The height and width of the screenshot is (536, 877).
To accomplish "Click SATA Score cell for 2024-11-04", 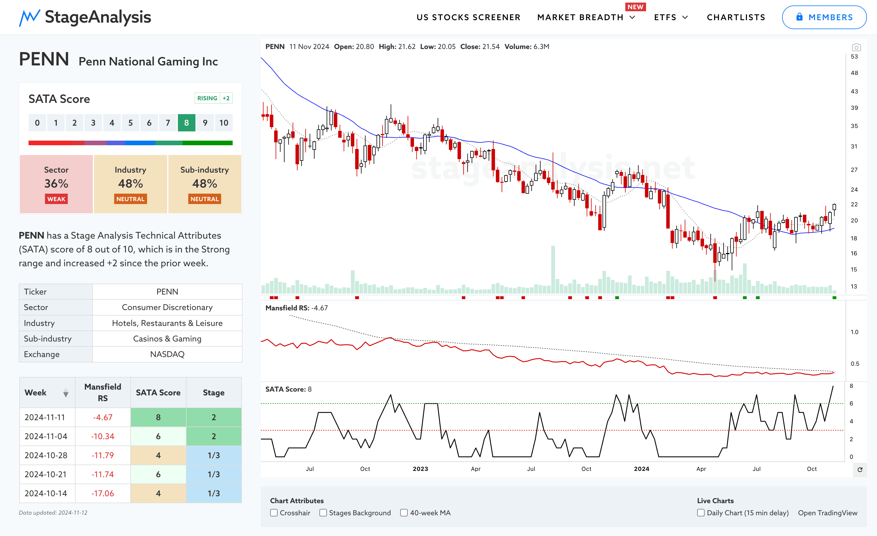I will [x=158, y=436].
